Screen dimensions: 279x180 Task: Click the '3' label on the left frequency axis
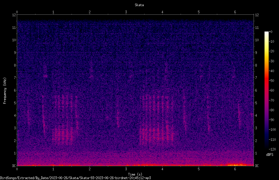click(15, 128)
